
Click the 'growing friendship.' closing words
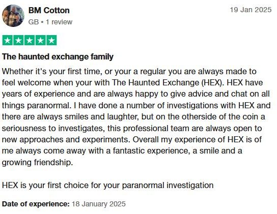tap(37, 163)
